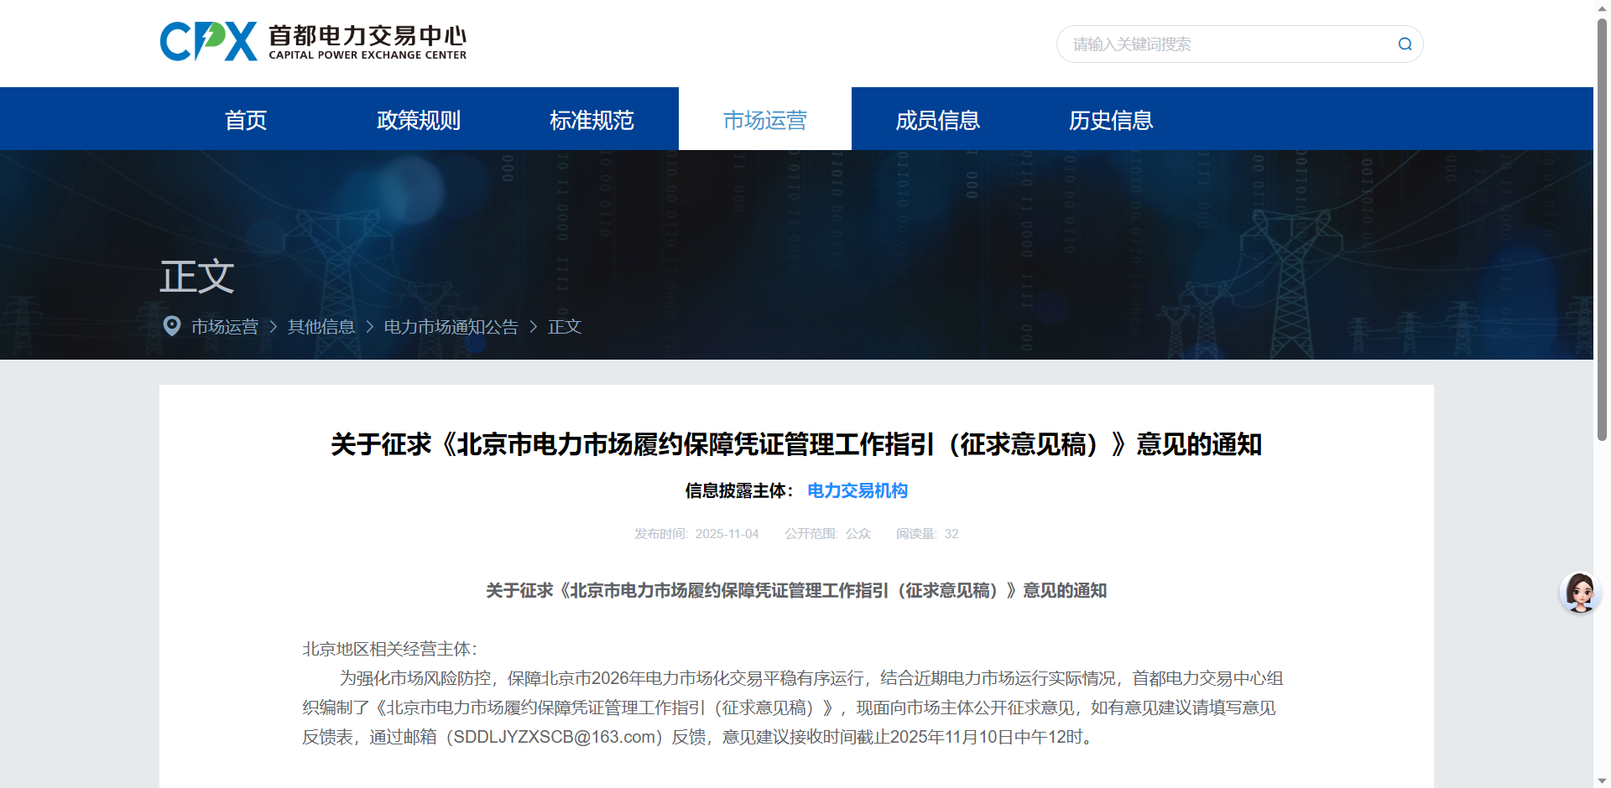Click the location pin breadcrumb icon

(x=172, y=326)
